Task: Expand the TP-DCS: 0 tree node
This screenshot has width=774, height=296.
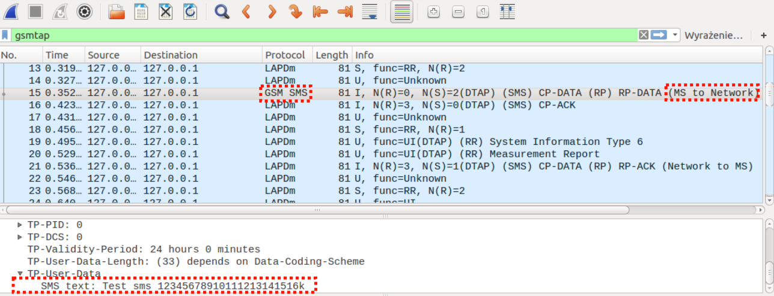Action: (20, 237)
